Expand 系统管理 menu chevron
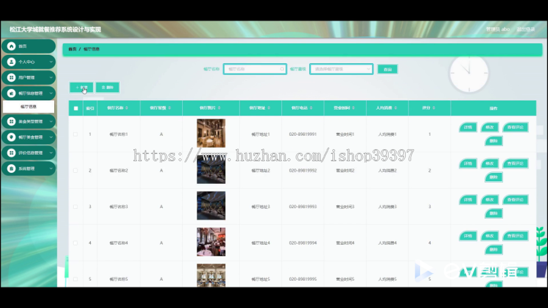Screen dimensions: 548x308 click(51, 169)
